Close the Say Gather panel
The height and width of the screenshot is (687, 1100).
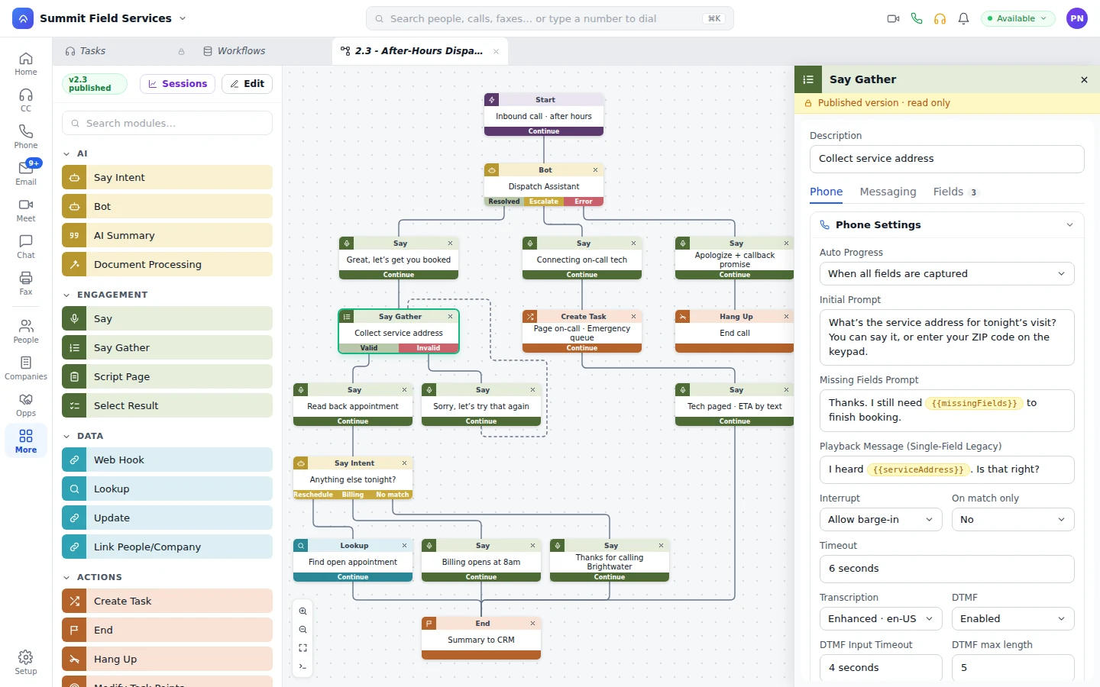[x=1084, y=80]
